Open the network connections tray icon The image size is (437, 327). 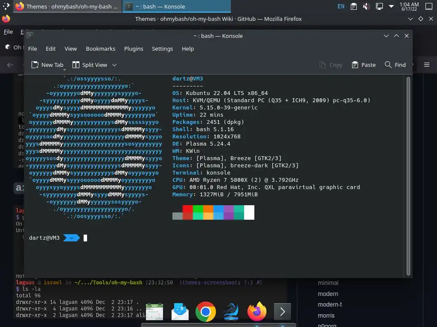click(379, 6)
